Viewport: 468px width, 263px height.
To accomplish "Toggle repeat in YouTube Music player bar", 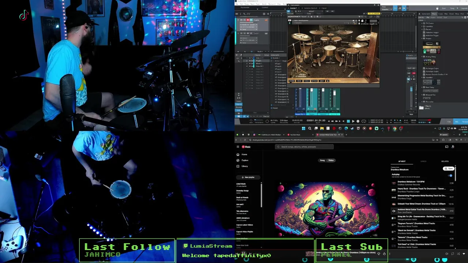I will click(453, 254).
